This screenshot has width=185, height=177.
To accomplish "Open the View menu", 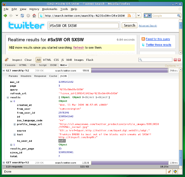I will click(23, 9).
